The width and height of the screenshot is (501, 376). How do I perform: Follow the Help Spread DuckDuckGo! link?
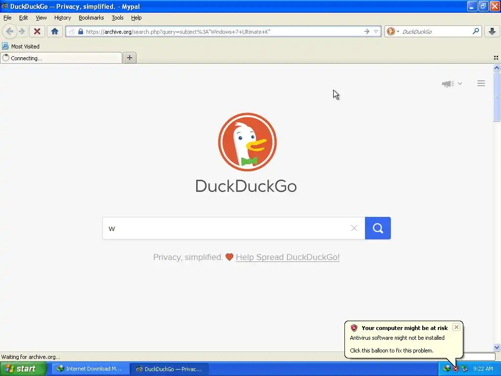click(x=288, y=258)
